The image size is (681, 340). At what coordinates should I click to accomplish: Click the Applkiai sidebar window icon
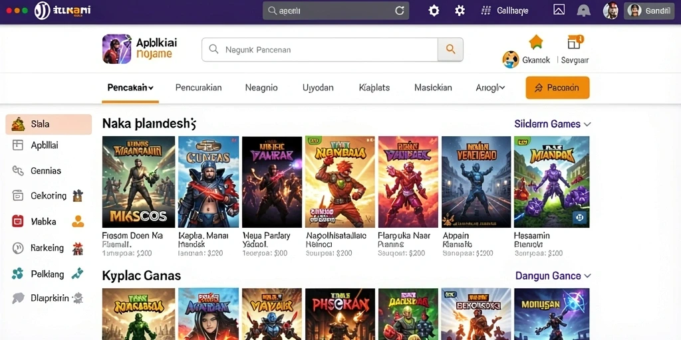pos(18,145)
